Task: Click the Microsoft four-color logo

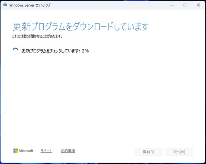Action: tap(15, 151)
